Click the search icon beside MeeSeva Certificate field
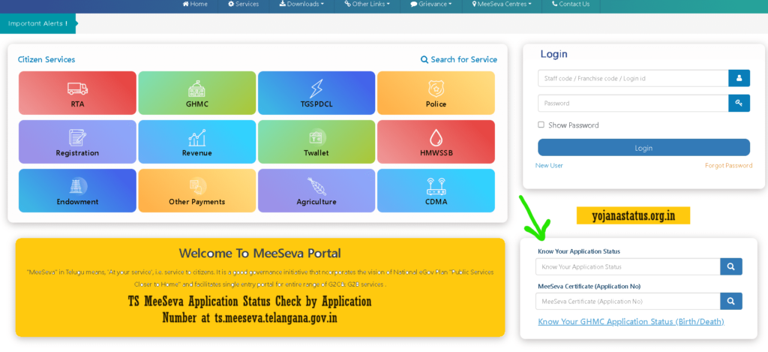 coord(731,301)
